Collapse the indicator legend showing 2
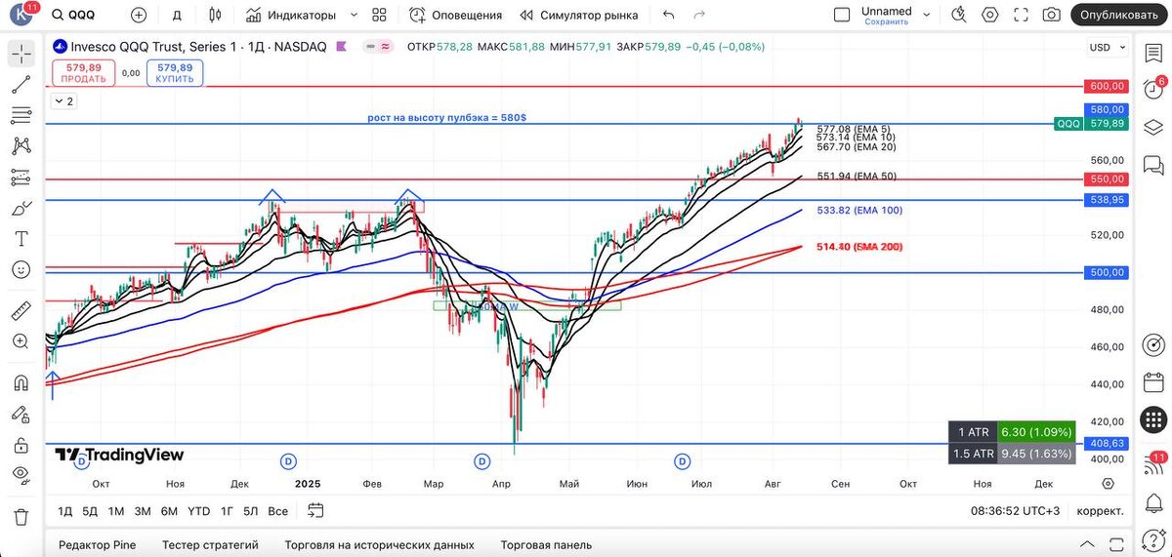 [63, 100]
